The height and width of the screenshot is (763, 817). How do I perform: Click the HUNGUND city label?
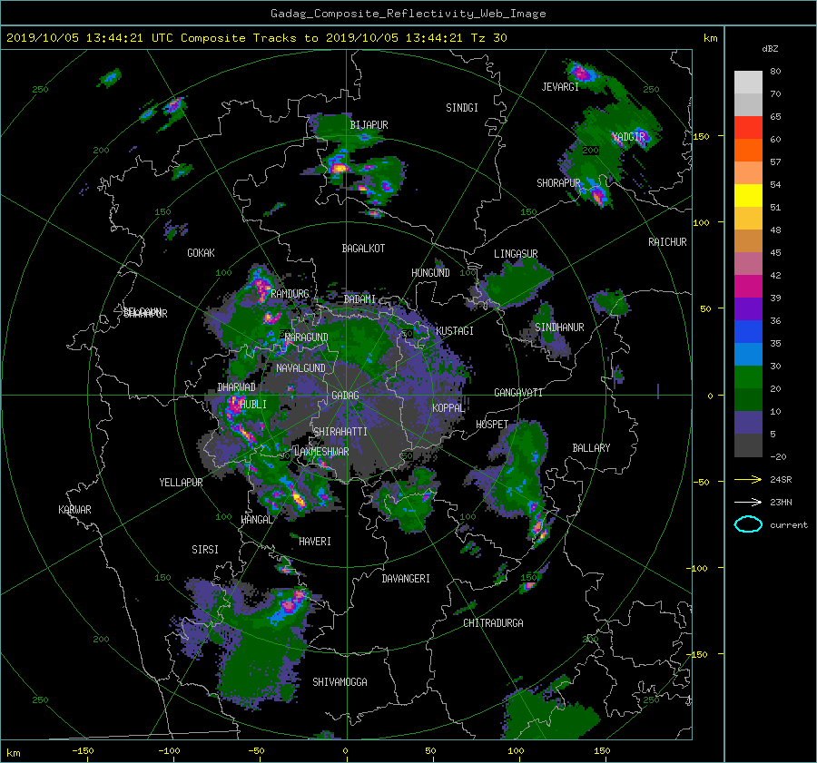pyautogui.click(x=430, y=273)
